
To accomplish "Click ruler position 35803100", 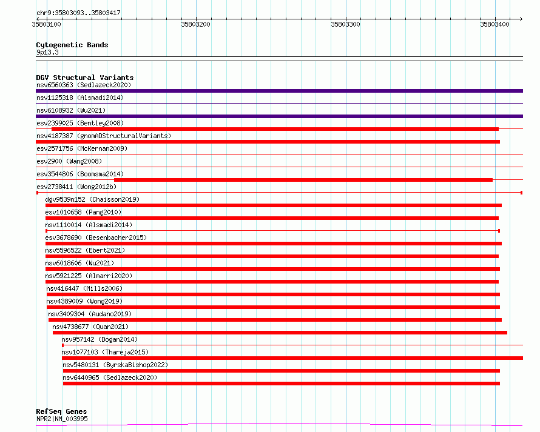I will pos(47,24).
